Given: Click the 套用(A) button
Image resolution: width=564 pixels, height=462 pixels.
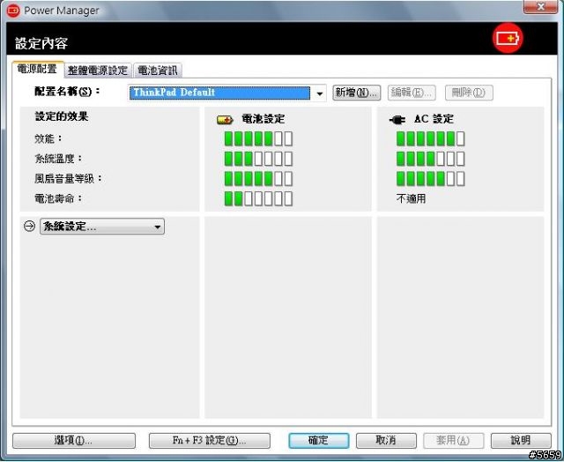Looking at the screenshot, I should pyautogui.click(x=453, y=441).
